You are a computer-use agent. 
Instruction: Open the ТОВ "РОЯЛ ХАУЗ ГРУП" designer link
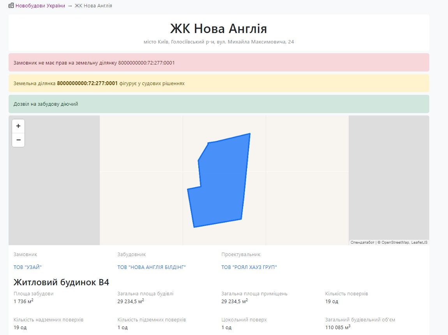(x=249, y=267)
